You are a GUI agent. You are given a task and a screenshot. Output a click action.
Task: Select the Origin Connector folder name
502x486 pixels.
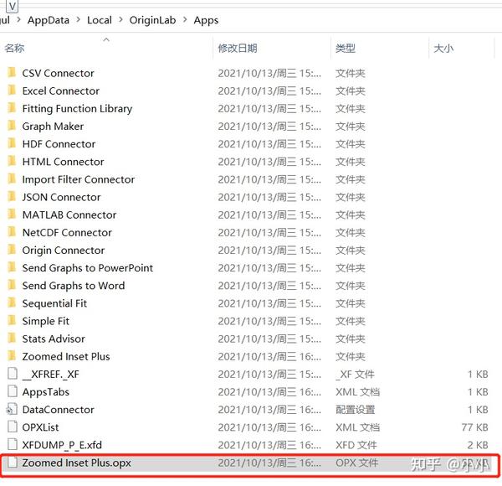64,251
